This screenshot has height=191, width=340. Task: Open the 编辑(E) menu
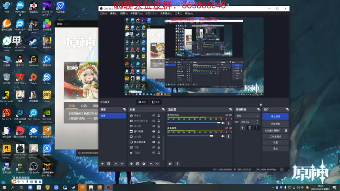click(113, 14)
